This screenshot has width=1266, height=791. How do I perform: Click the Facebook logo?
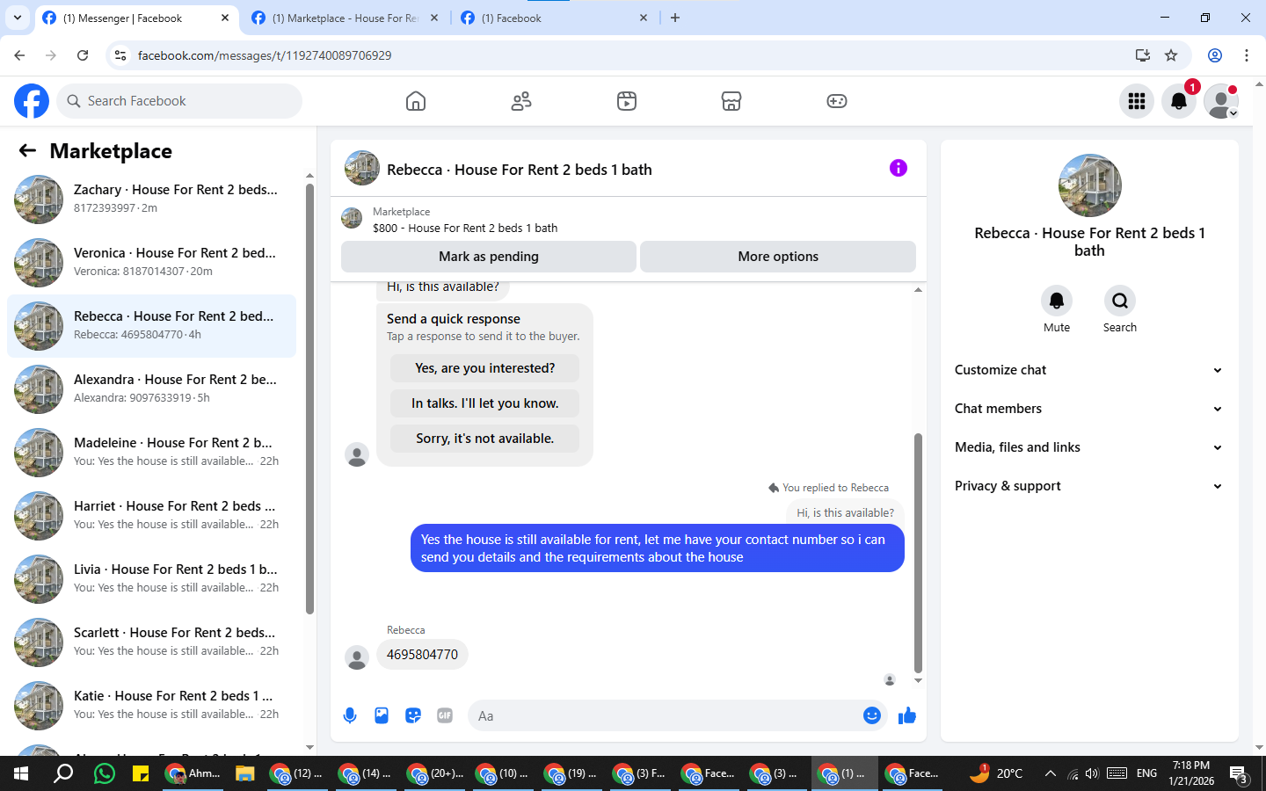click(x=32, y=101)
